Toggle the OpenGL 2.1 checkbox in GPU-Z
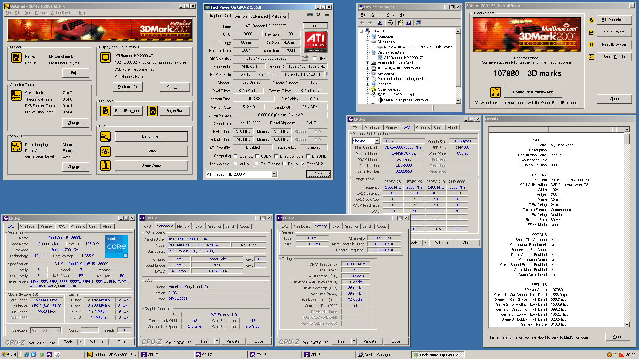Image resolution: width=639 pixels, height=359 pixels. point(303,164)
